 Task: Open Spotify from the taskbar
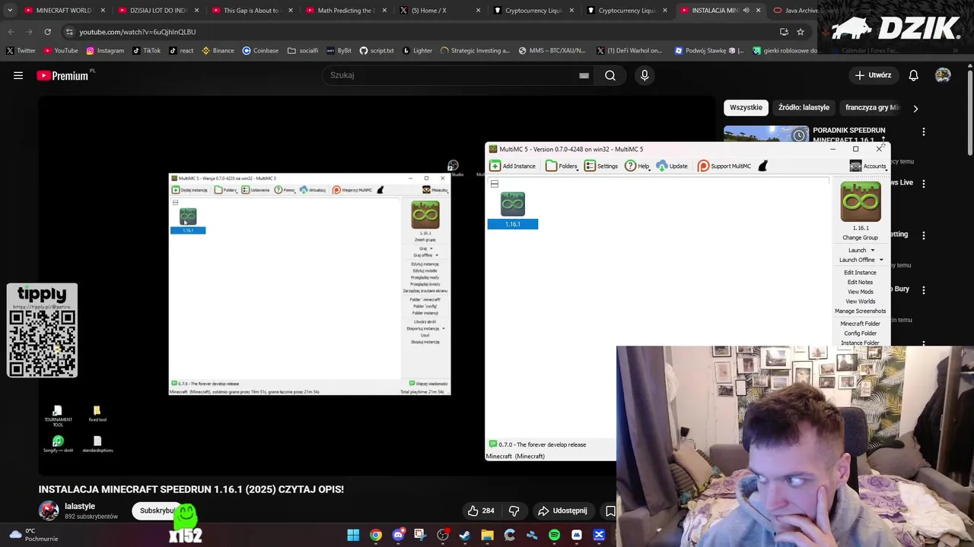click(x=554, y=535)
